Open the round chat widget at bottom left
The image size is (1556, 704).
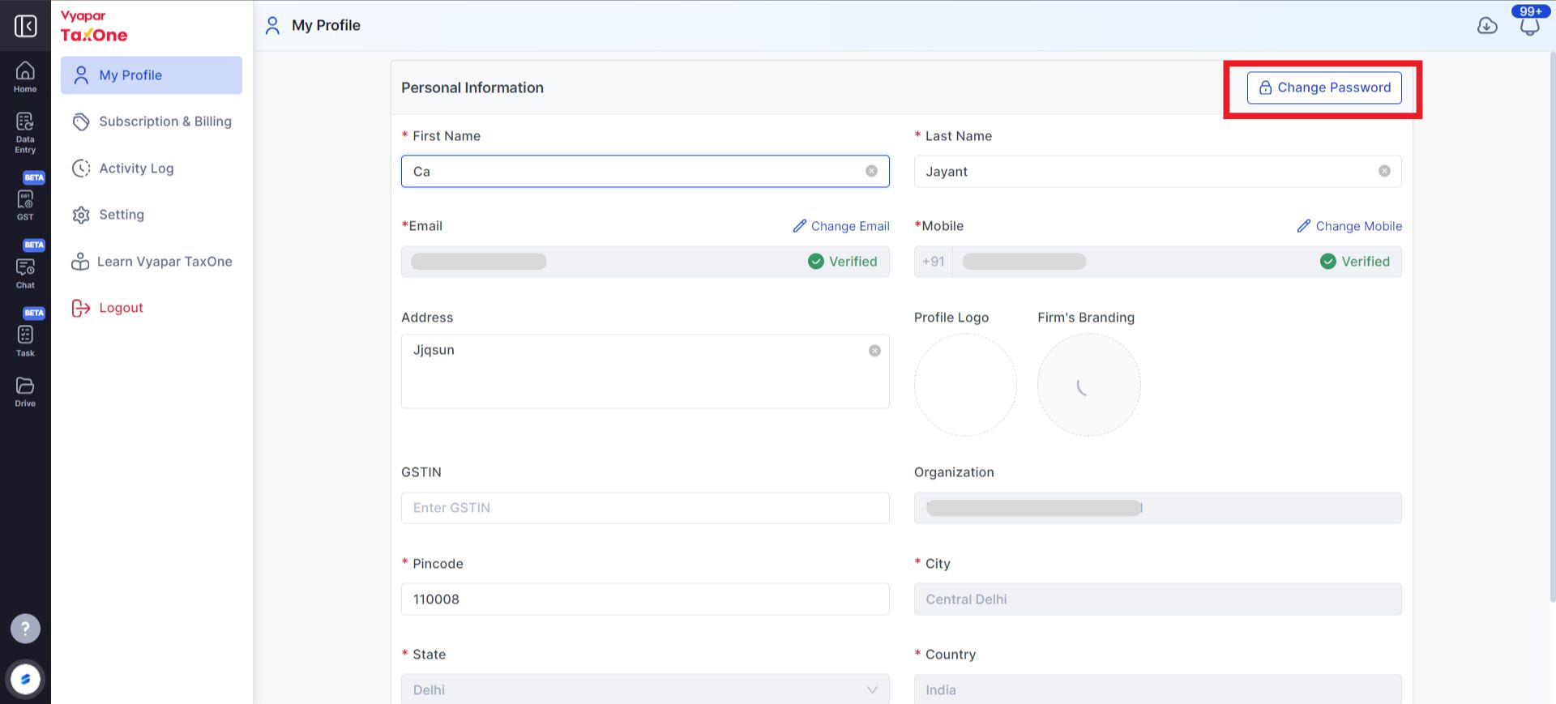tap(25, 679)
